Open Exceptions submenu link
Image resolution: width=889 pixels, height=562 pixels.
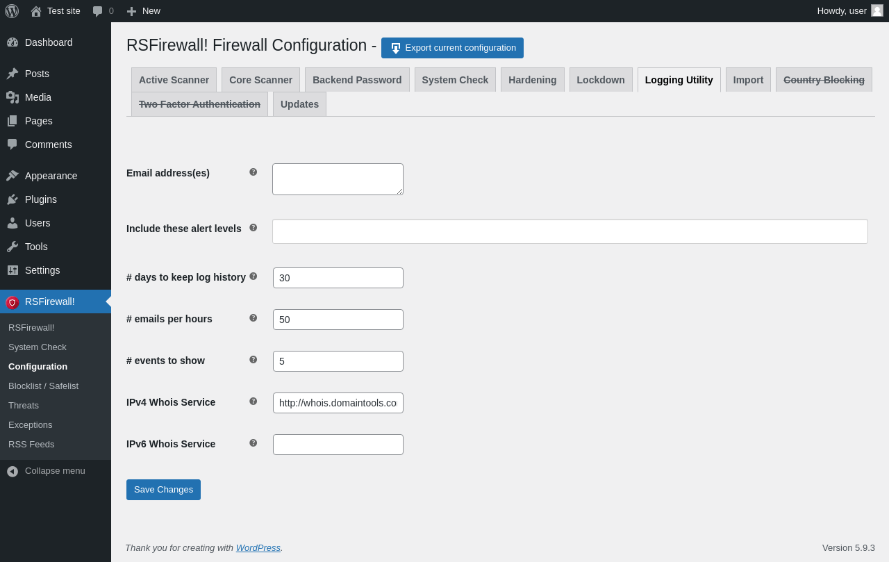coord(31,424)
